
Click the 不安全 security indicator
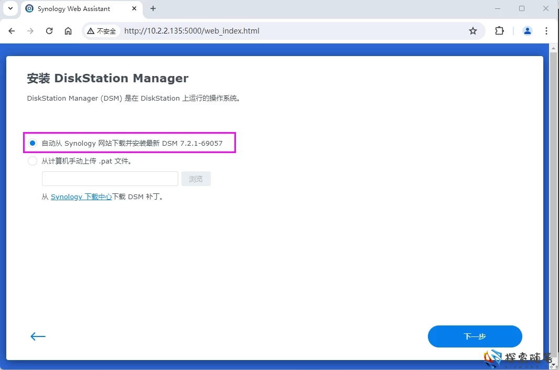(x=102, y=31)
